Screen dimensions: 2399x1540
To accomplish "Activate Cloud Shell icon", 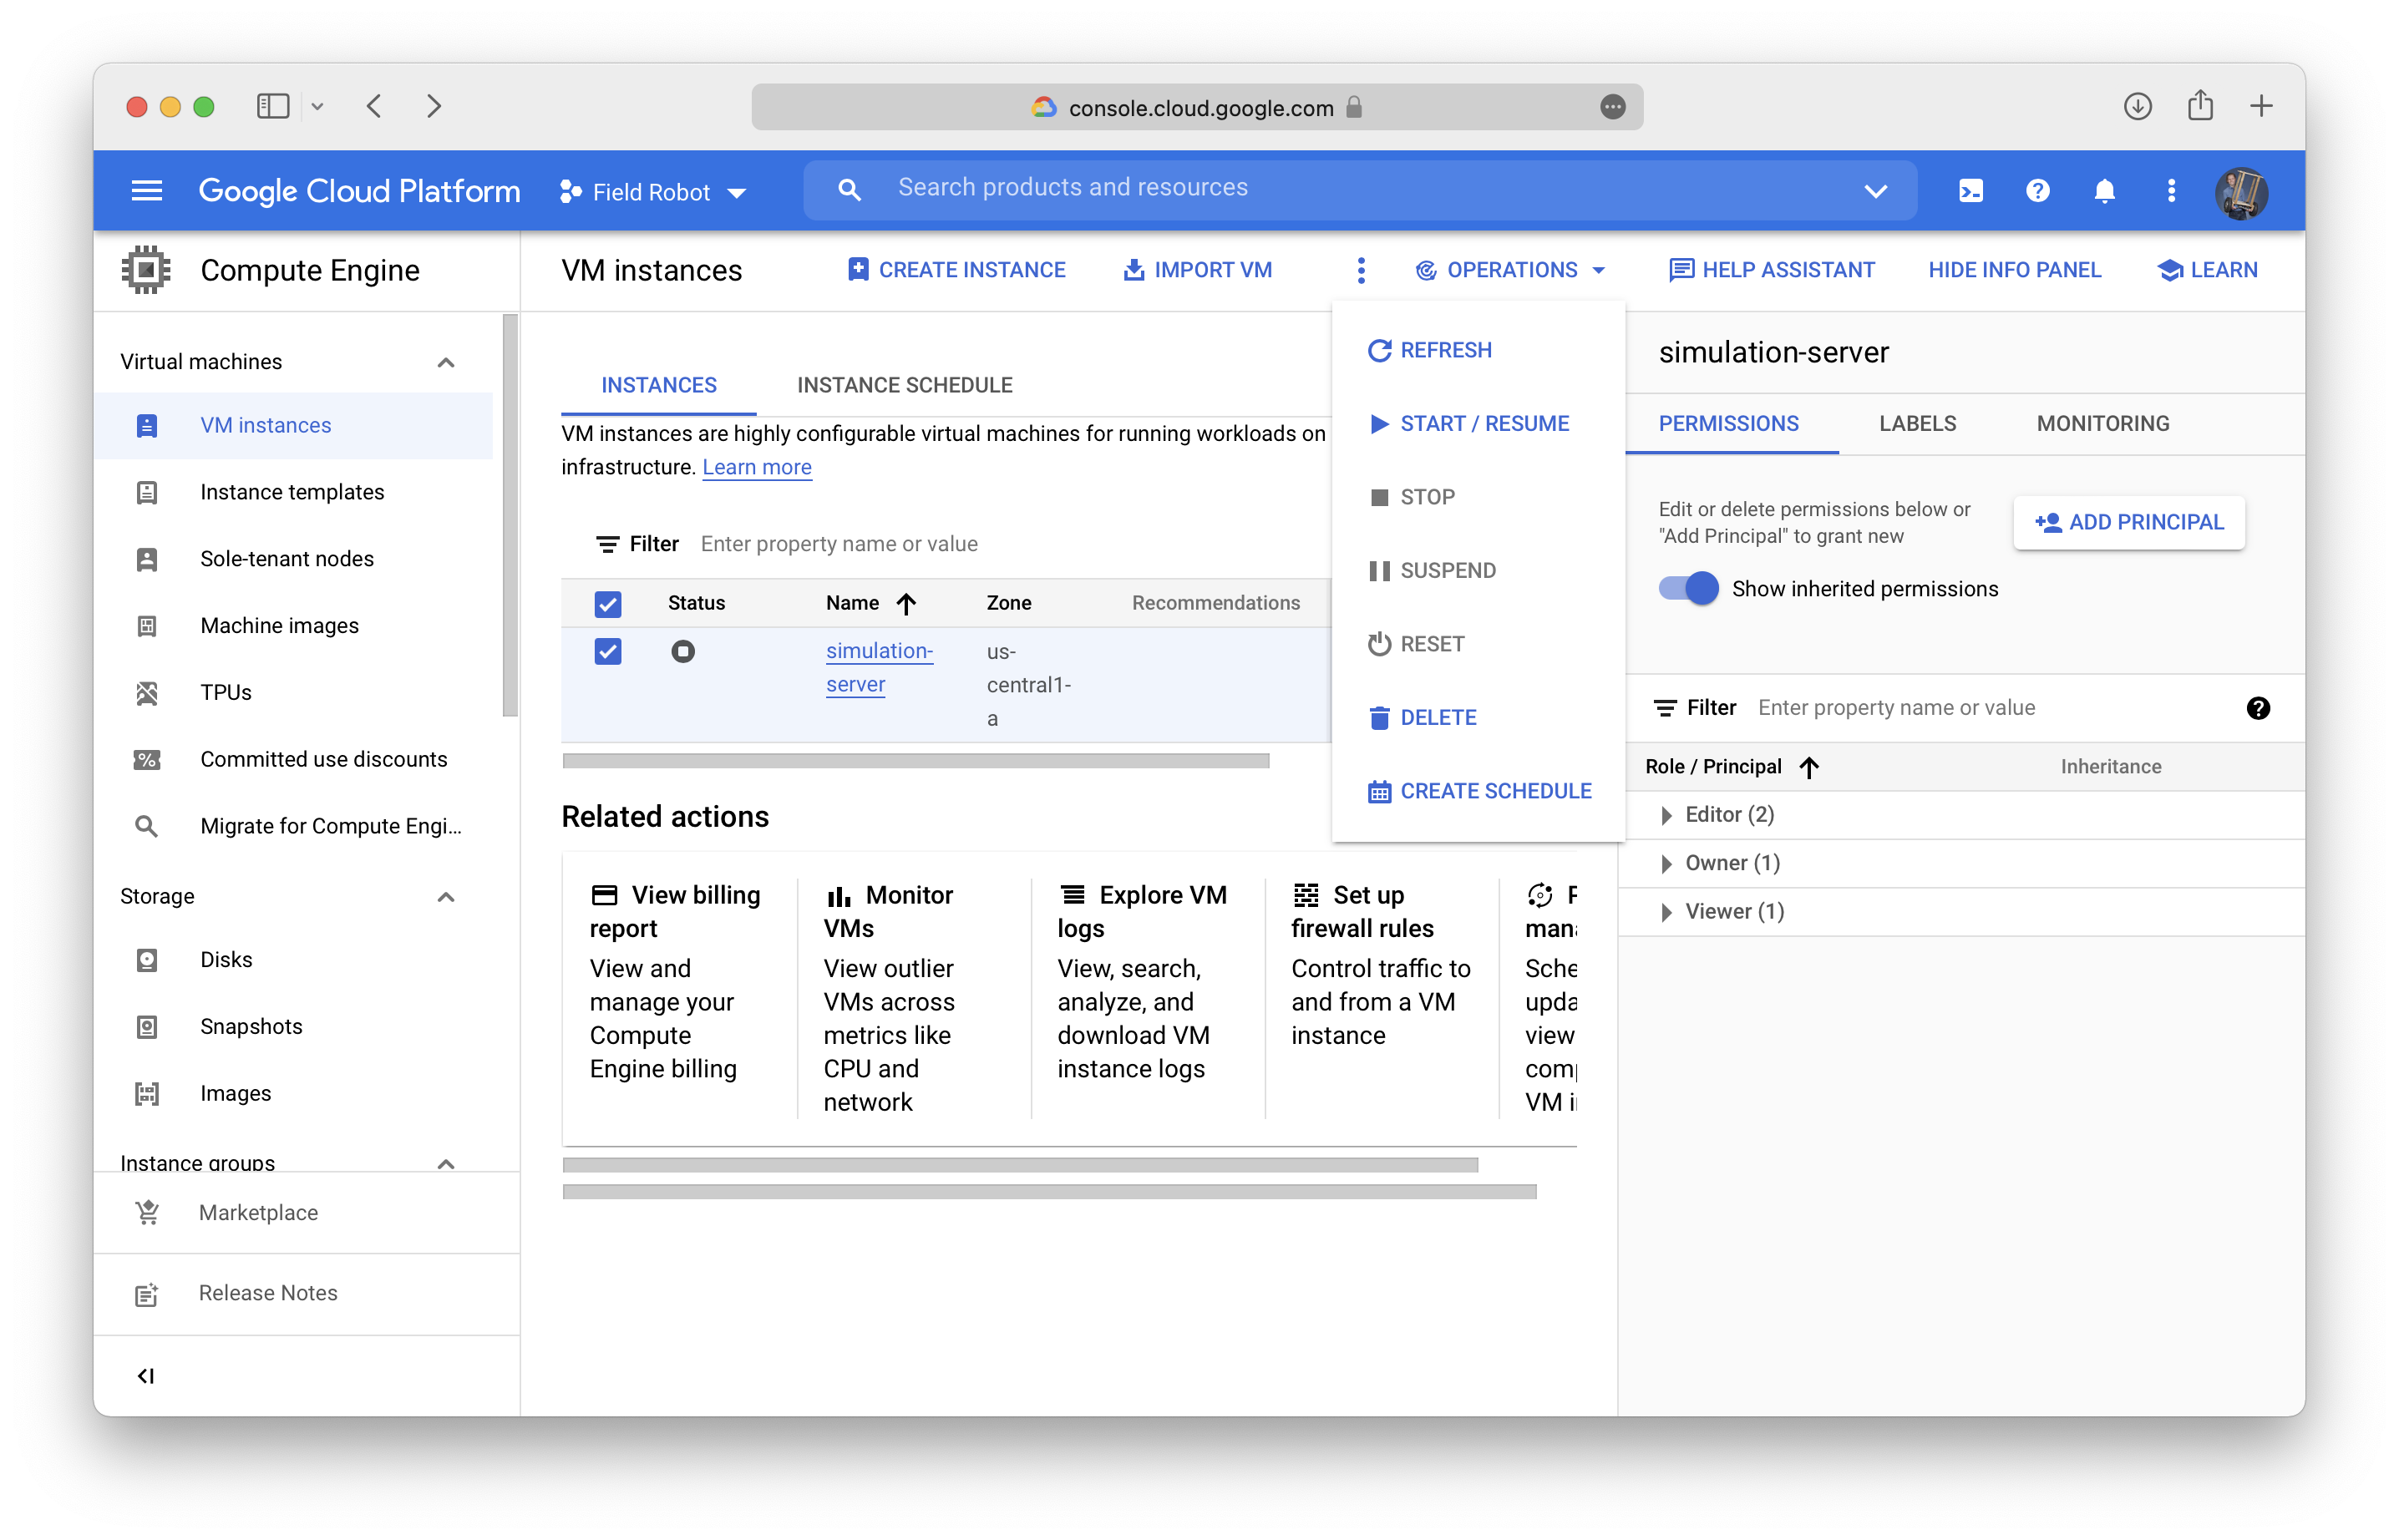I will 1970,190.
